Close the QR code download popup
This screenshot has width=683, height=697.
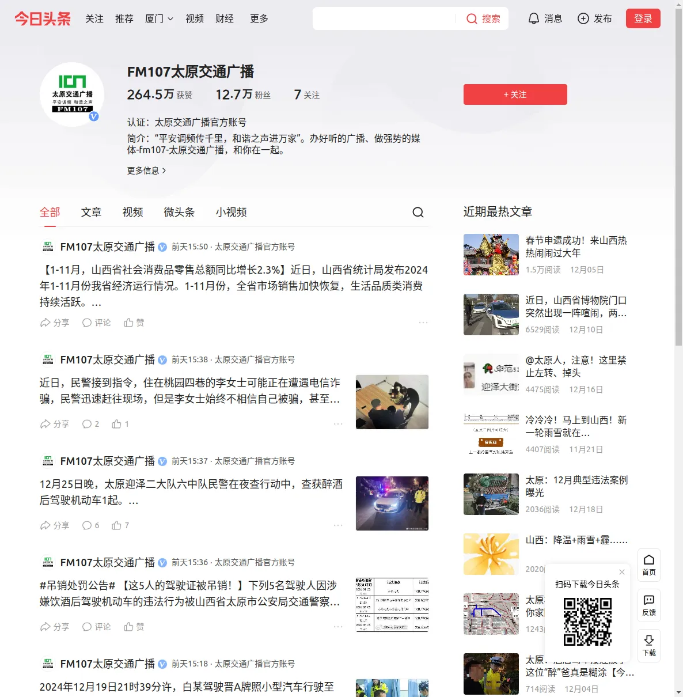(622, 572)
